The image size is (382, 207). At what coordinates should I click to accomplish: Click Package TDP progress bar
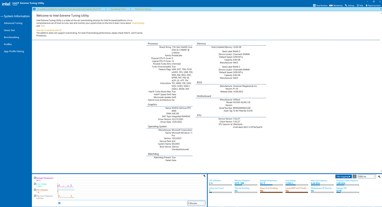coord(347,193)
